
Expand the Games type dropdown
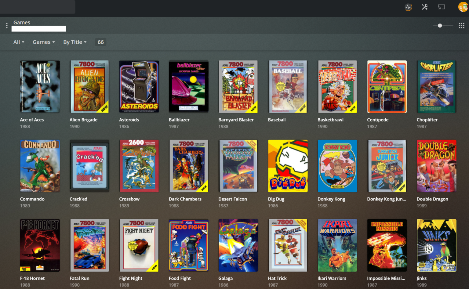tap(43, 42)
